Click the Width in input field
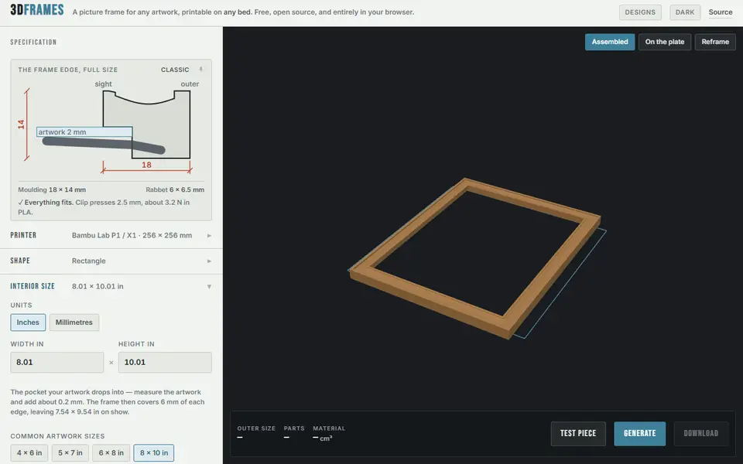 [x=56, y=362]
